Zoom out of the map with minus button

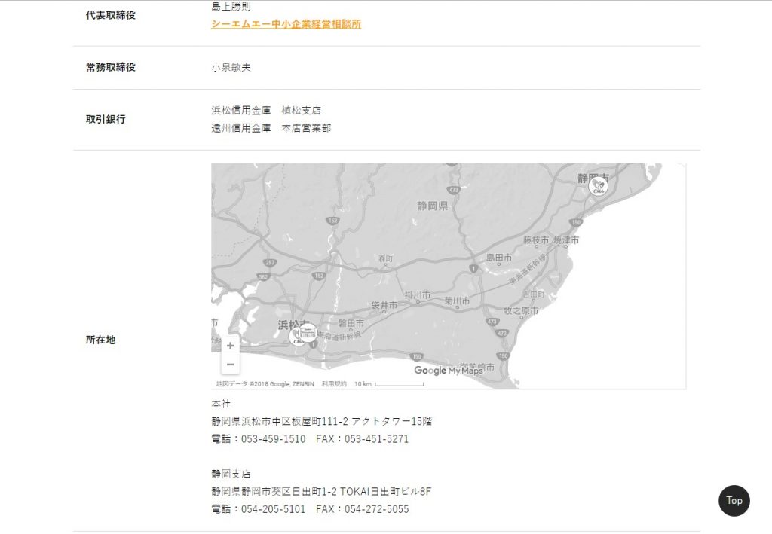(x=230, y=365)
